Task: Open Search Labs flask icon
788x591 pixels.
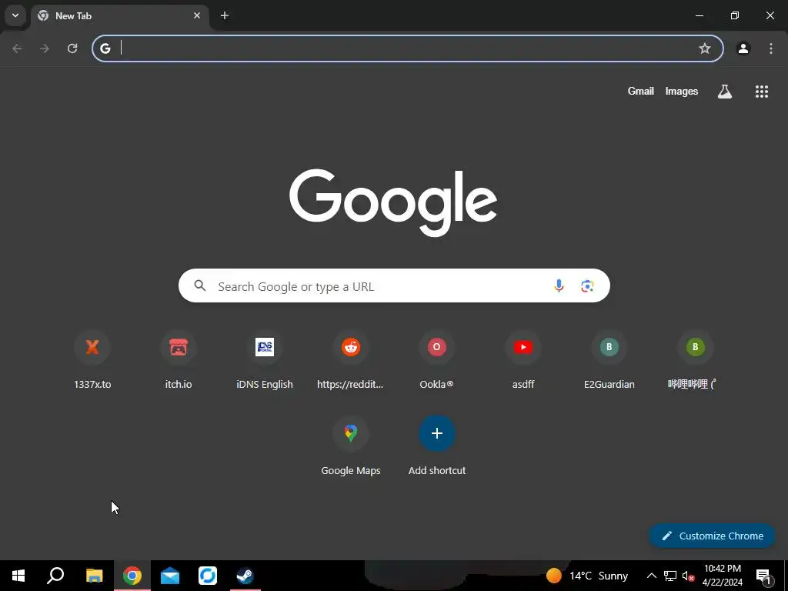Action: click(x=725, y=91)
